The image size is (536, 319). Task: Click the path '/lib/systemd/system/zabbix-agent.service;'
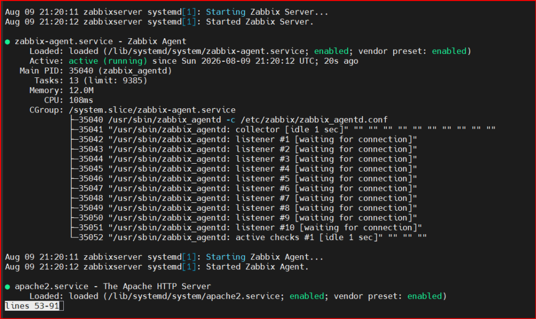point(208,51)
